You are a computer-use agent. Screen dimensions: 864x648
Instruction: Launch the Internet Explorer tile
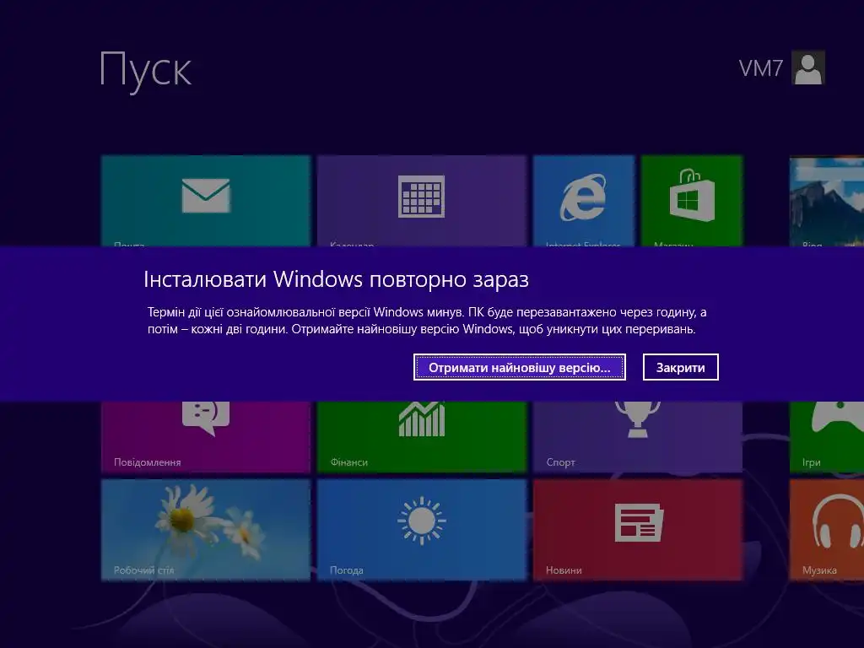[x=584, y=201]
